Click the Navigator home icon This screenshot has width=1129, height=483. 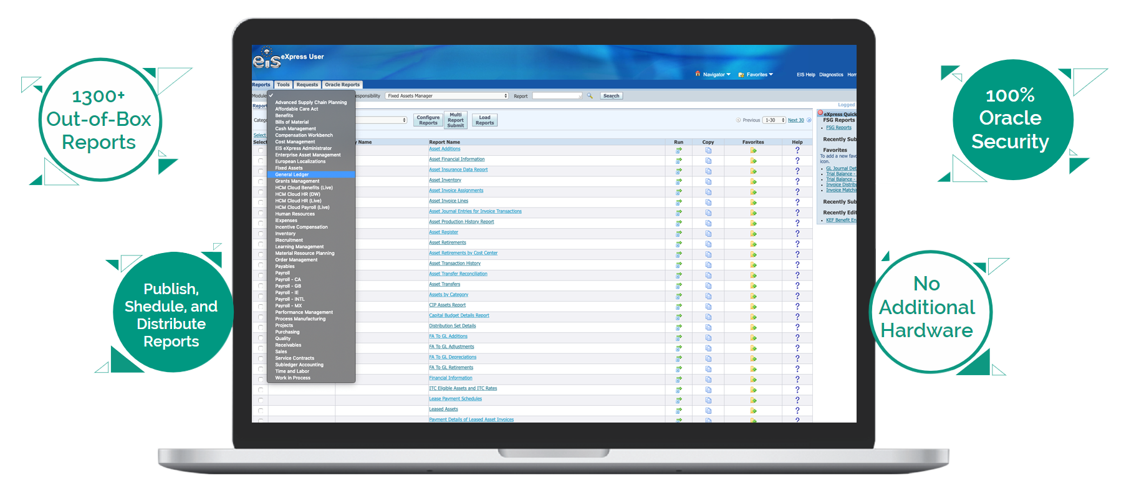pyautogui.click(x=698, y=74)
